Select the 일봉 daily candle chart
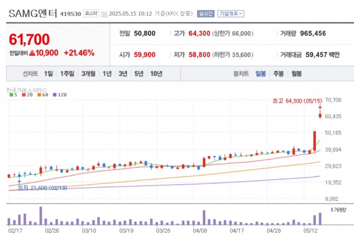 tap(260, 74)
